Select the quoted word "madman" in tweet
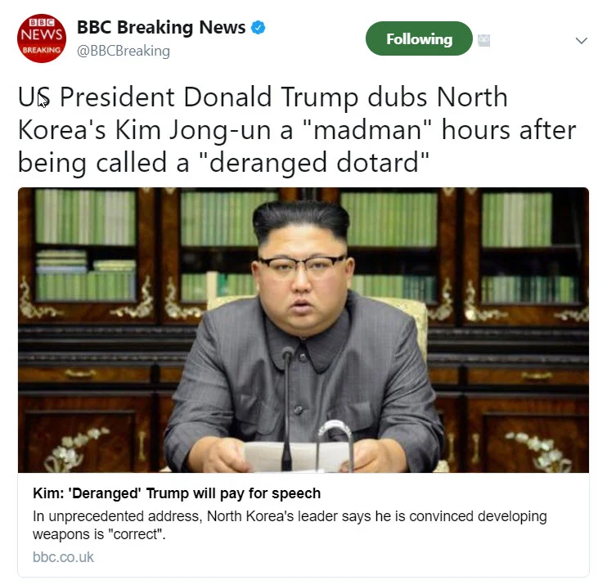The image size is (598, 585). point(366,129)
